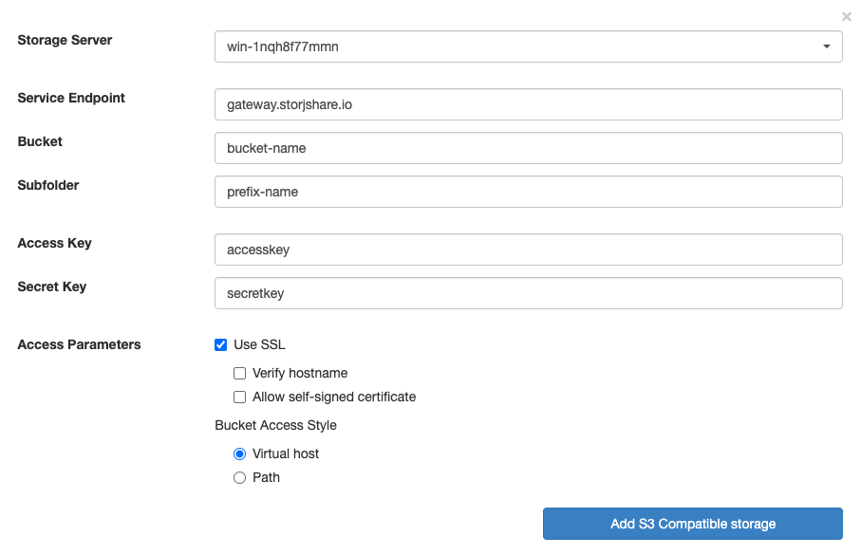Tick Allow self-signed certificate checkbox

point(239,397)
